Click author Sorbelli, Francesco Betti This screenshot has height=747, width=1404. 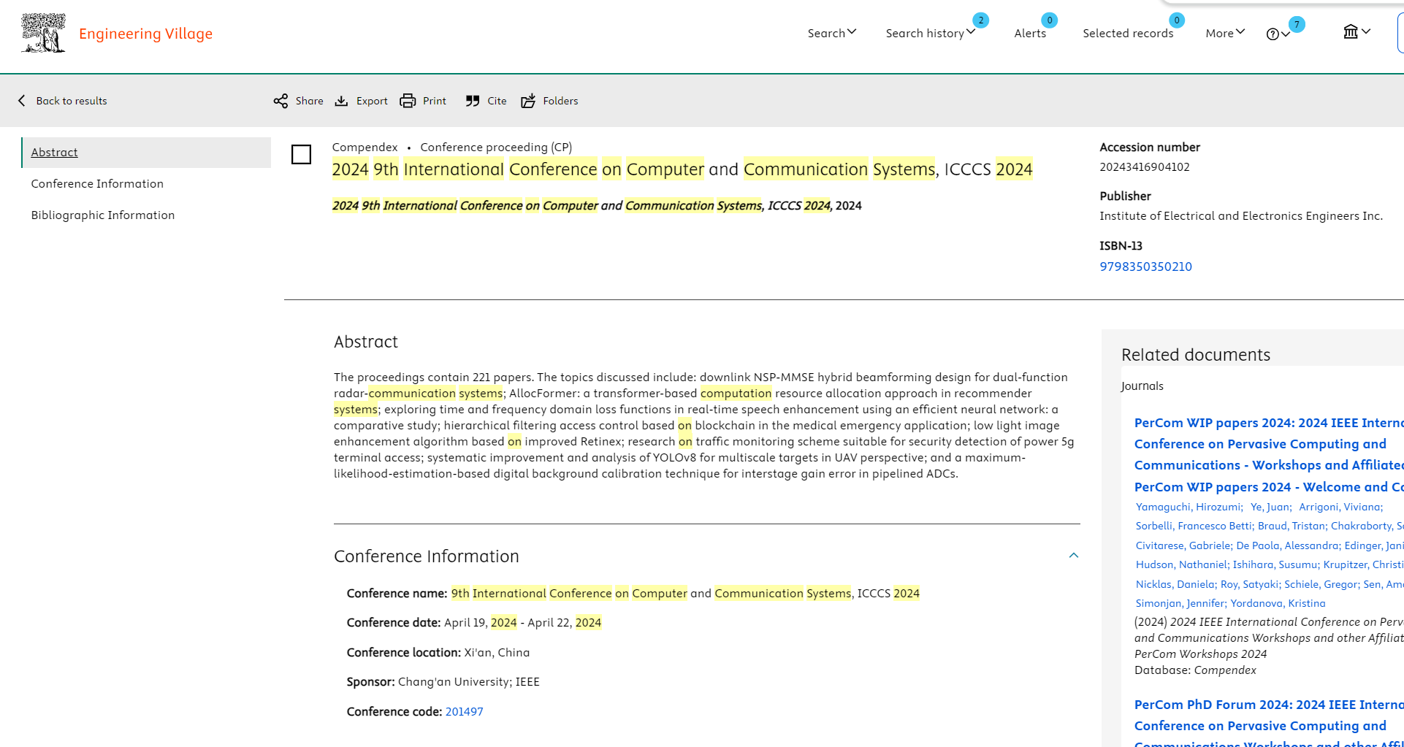pyautogui.click(x=1194, y=526)
